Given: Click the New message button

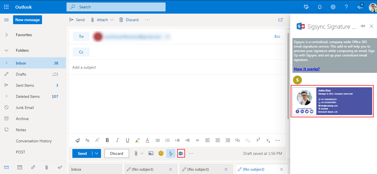Looking at the screenshot, I should [x=27, y=20].
